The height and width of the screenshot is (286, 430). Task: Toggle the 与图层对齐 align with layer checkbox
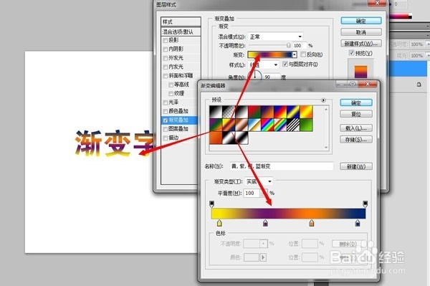285,64
